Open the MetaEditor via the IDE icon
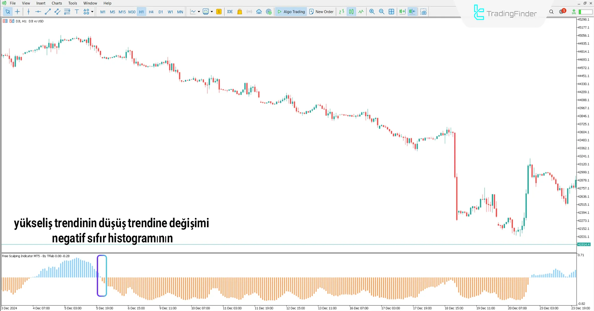 230,11
